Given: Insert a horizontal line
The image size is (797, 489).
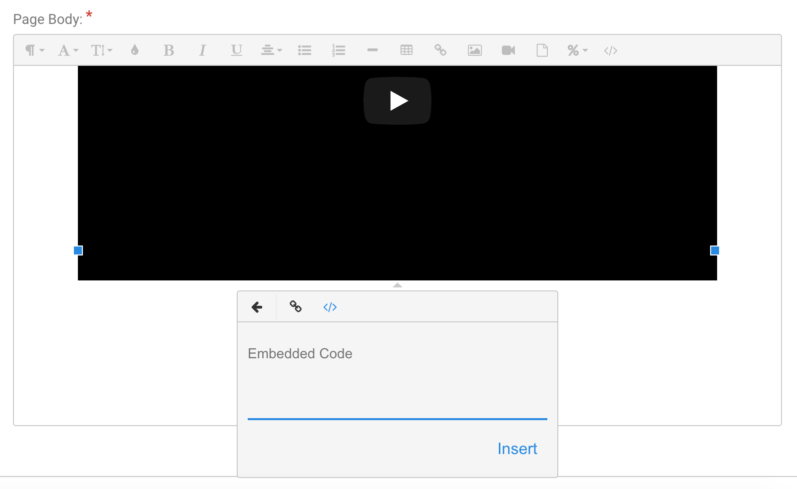Looking at the screenshot, I should (x=373, y=50).
